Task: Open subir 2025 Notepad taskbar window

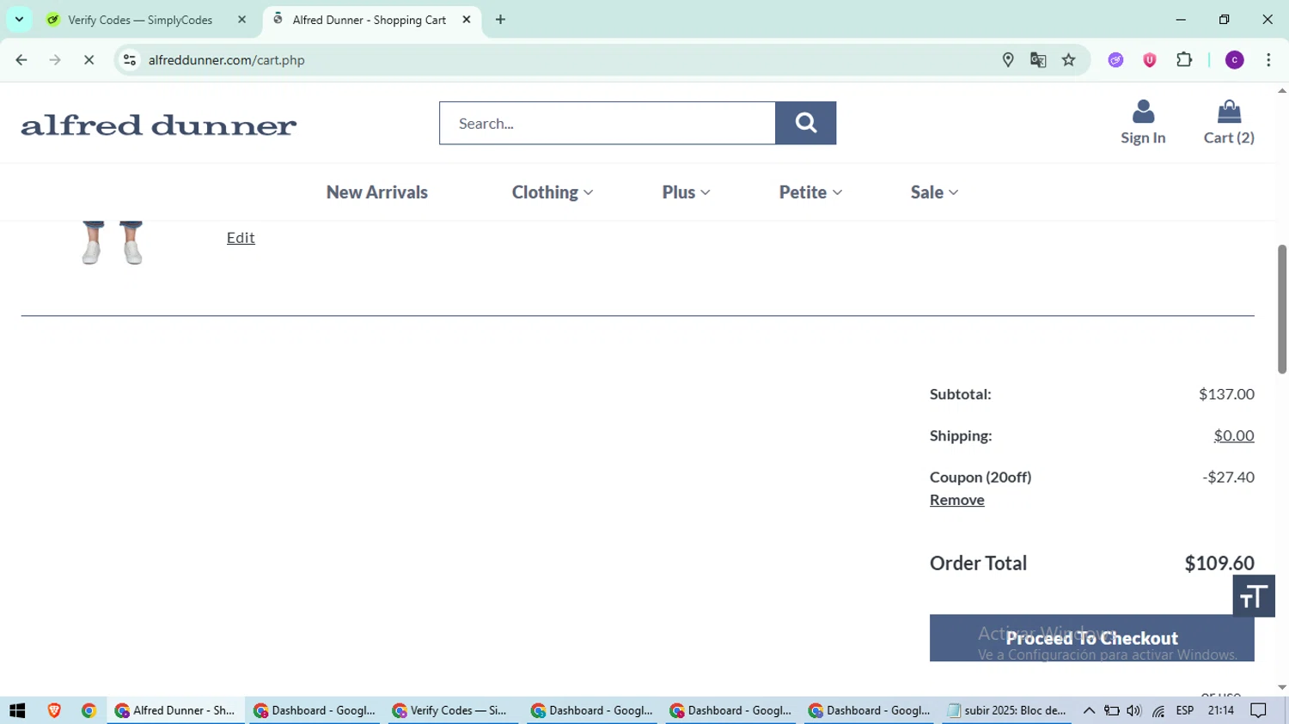Action: 1006,710
